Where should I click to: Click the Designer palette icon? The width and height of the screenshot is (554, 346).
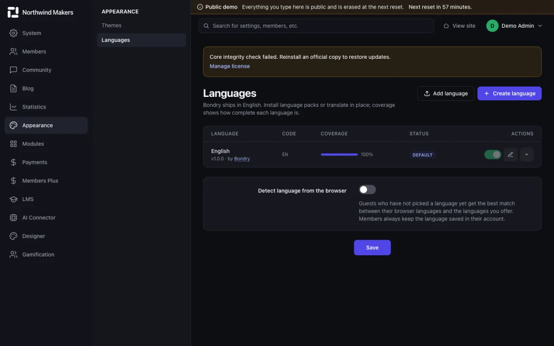click(13, 236)
